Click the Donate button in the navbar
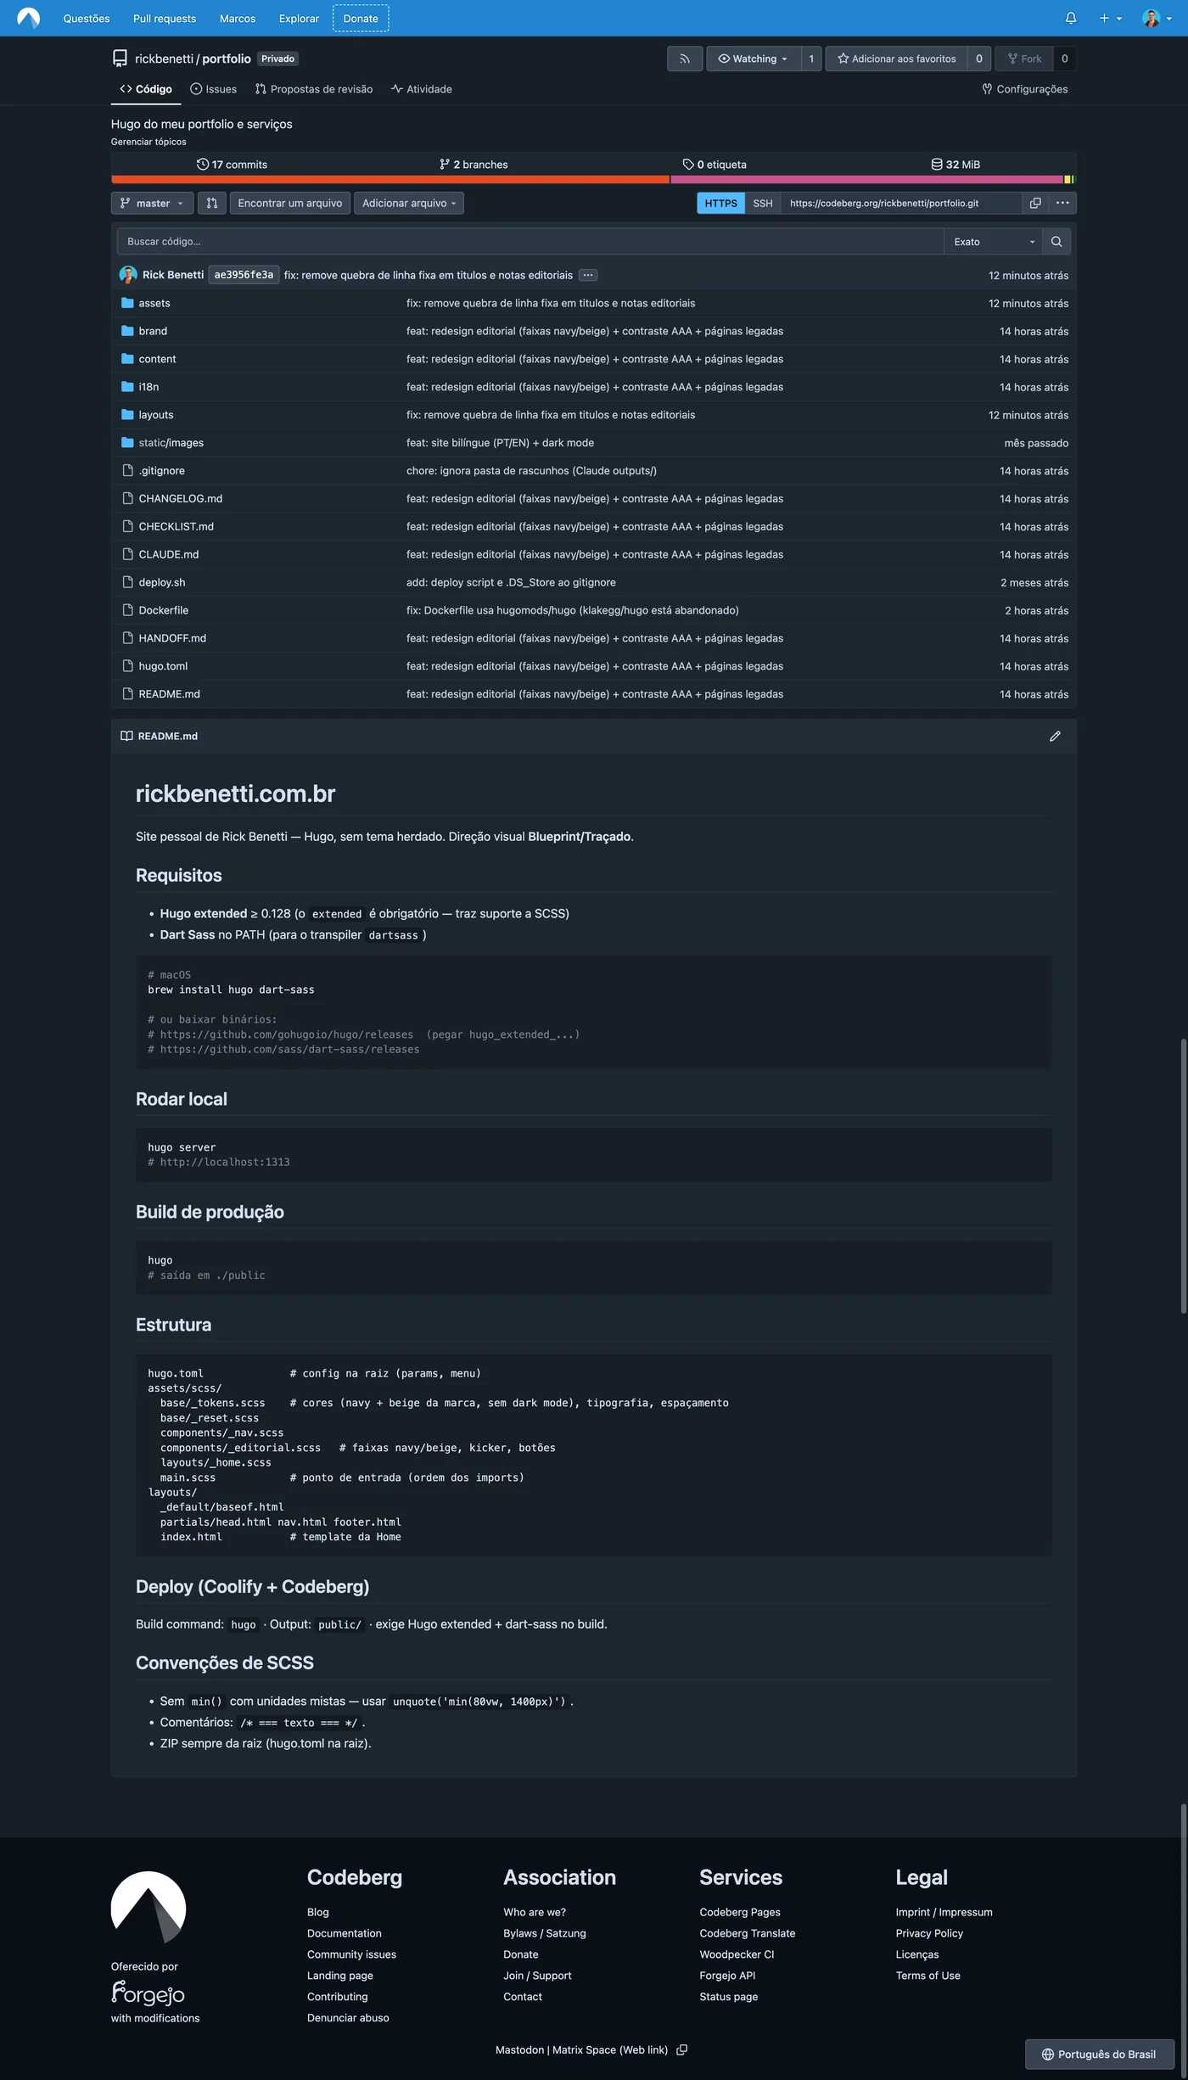 pos(361,18)
